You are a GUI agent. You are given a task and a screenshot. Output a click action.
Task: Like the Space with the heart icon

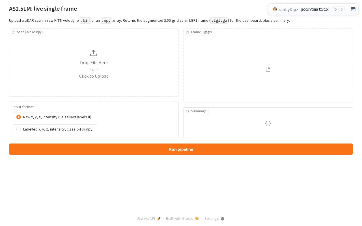click(x=335, y=9)
